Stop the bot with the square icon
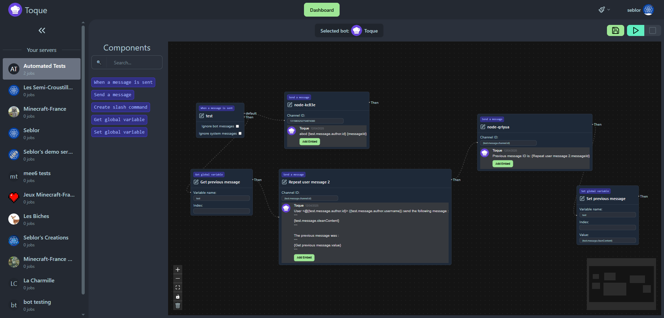Image resolution: width=664 pixels, height=318 pixels. click(653, 30)
